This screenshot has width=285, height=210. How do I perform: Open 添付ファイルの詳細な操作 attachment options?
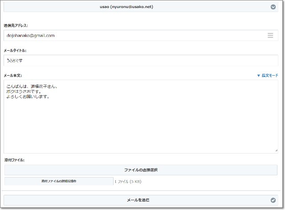point(59,181)
